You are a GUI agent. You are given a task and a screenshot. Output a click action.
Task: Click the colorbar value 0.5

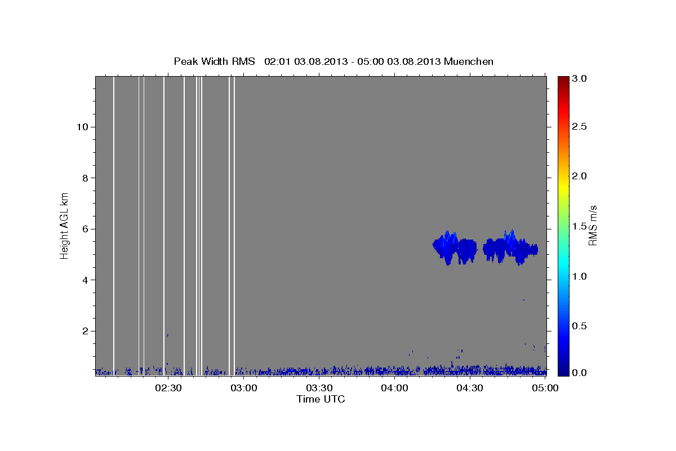[580, 326]
